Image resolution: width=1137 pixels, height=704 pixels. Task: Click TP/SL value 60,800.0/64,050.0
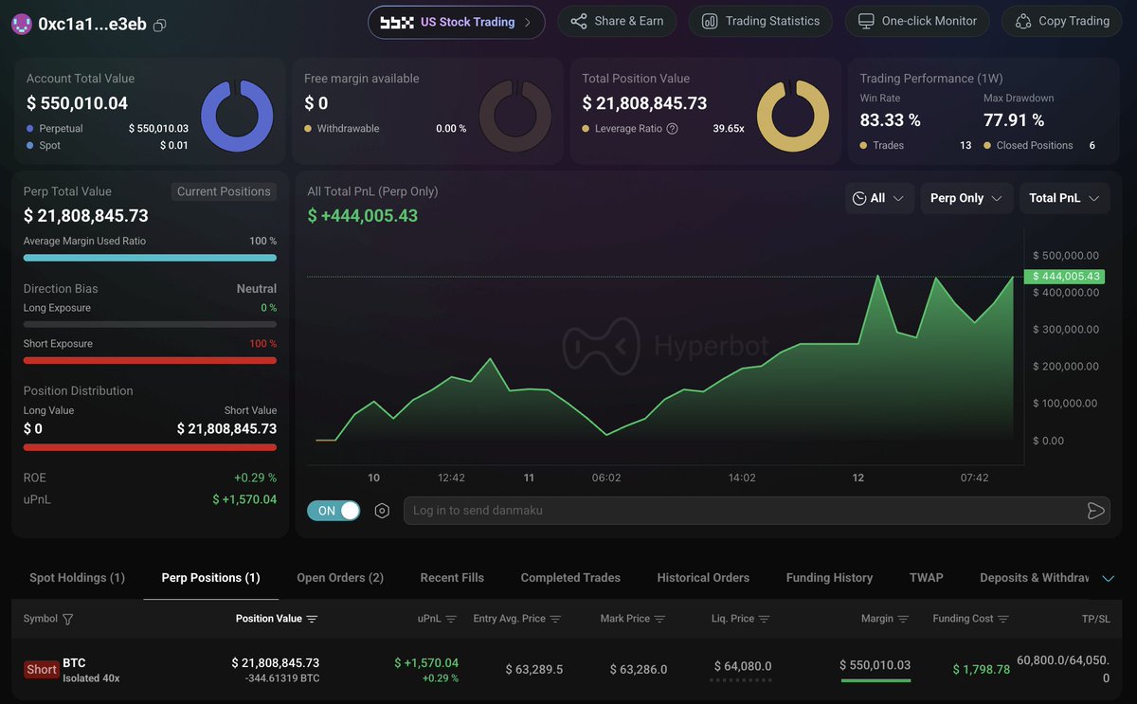[x=1063, y=669]
